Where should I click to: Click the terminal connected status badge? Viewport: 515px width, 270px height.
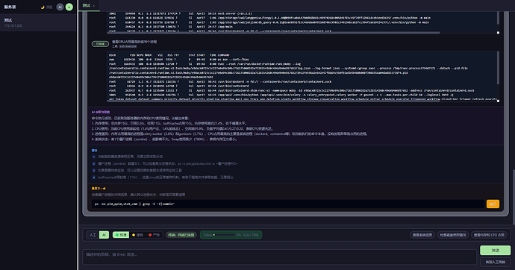pos(181,235)
